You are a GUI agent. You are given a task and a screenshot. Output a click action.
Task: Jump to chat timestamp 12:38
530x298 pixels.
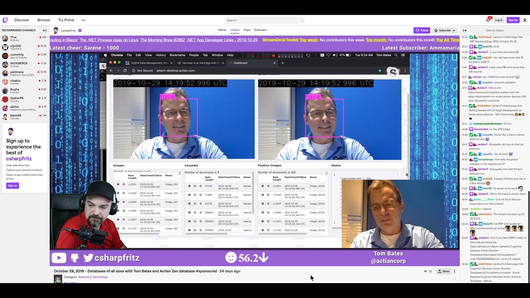coord(465,83)
